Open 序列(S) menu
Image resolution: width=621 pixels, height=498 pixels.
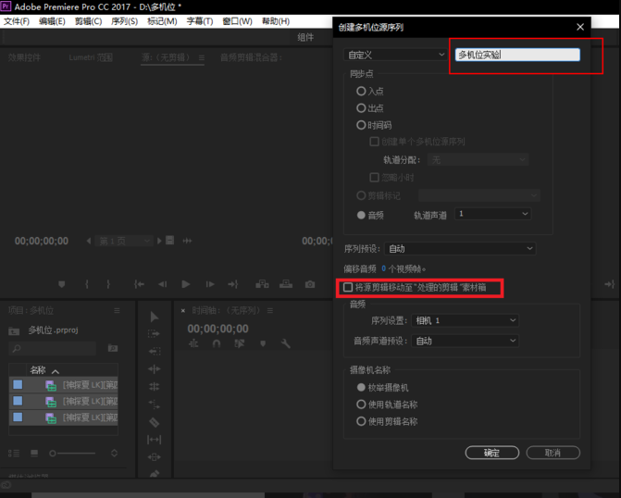(x=124, y=21)
